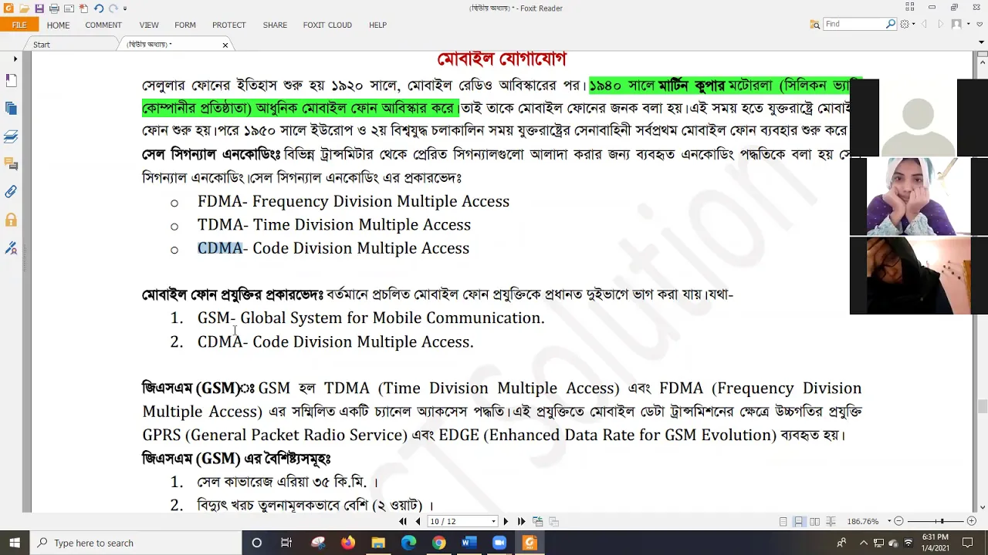Select single page view mode
The width and height of the screenshot is (988, 555).
pyautogui.click(x=783, y=522)
